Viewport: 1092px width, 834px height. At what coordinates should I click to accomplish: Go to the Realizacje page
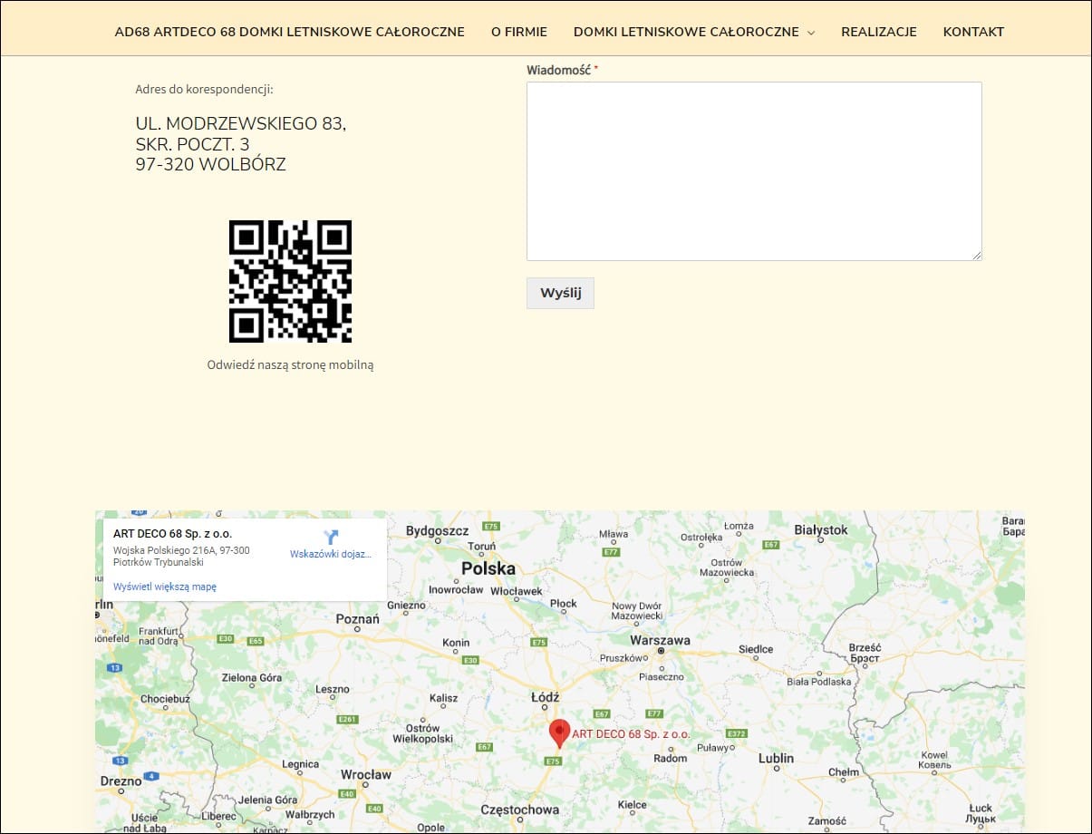point(878,32)
